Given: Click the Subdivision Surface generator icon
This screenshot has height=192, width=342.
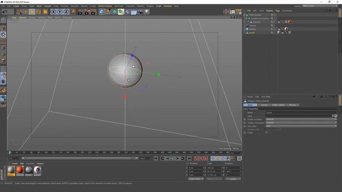Looking at the screenshot, I should pos(115,12).
